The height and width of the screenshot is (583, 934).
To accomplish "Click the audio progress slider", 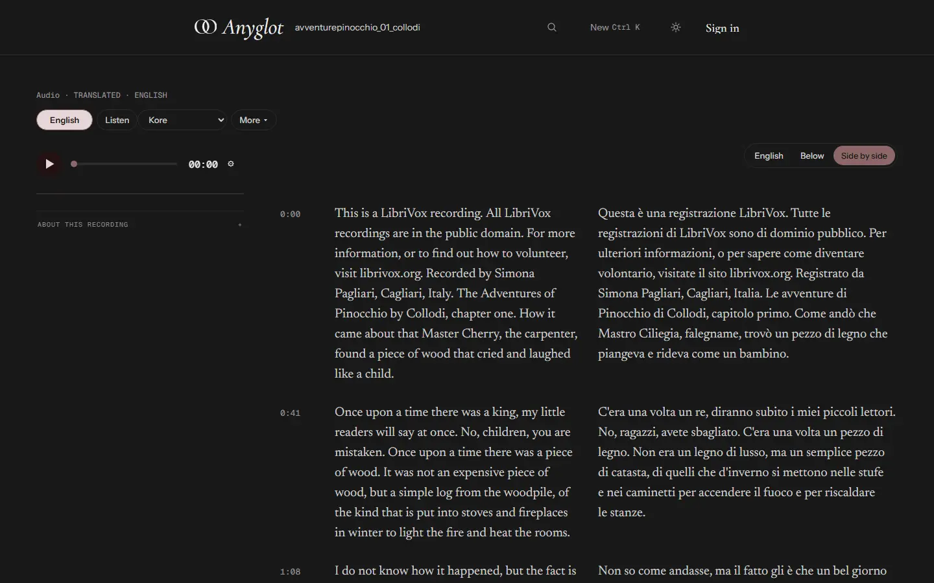I will pyautogui.click(x=124, y=164).
